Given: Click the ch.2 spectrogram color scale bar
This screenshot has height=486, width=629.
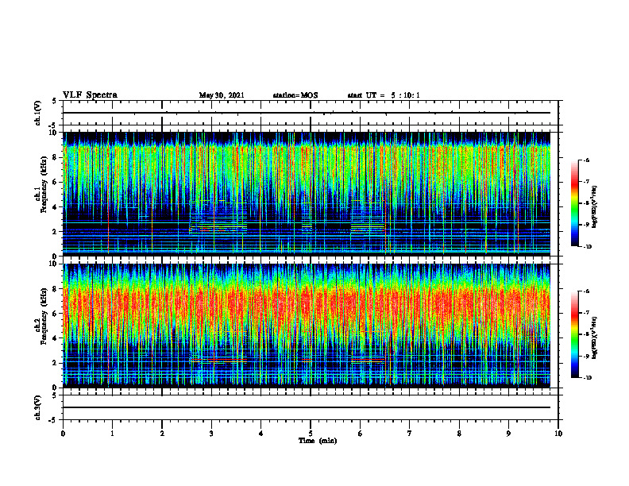Looking at the screenshot, I should click(x=574, y=334).
